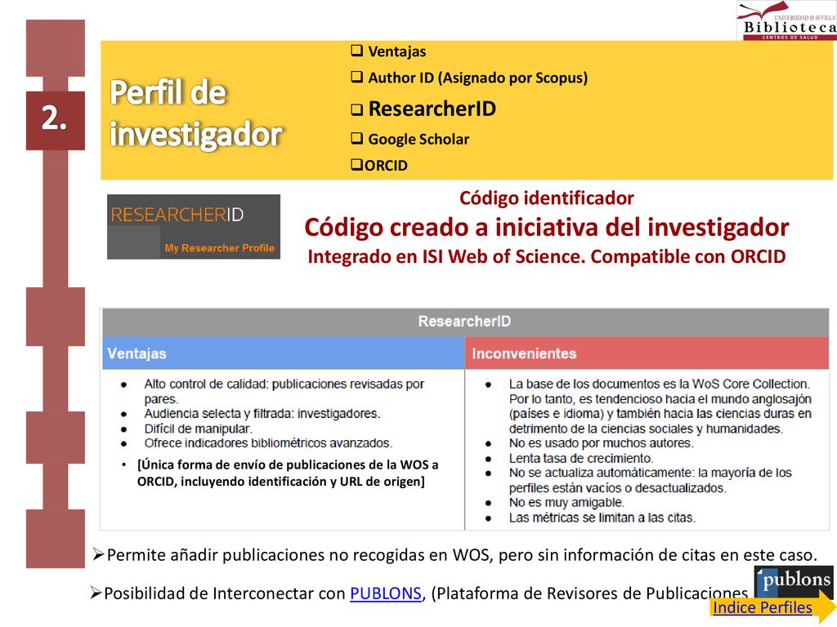Screen dimensions: 837x627
Task: Click 'Audiencia selecta y filtrada: investigadores.'
Action: tap(262, 414)
